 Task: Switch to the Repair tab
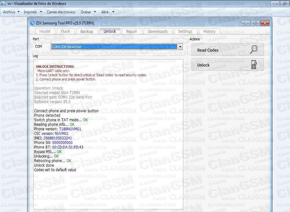tap(132, 32)
